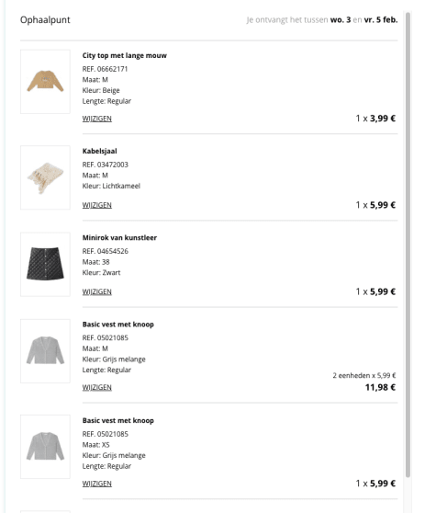The height and width of the screenshot is (513, 436).
Task: Click the Ophaalpunt section heading
Action: (45, 20)
